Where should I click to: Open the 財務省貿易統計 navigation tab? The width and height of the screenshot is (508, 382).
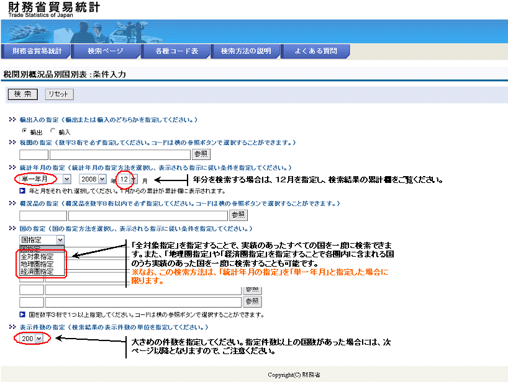(37, 51)
